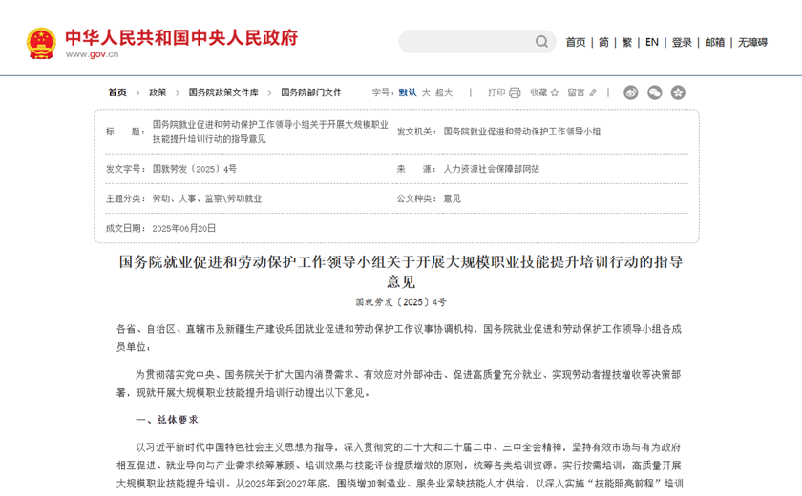
Task: Share via the Weibo icon
Action: (x=631, y=93)
